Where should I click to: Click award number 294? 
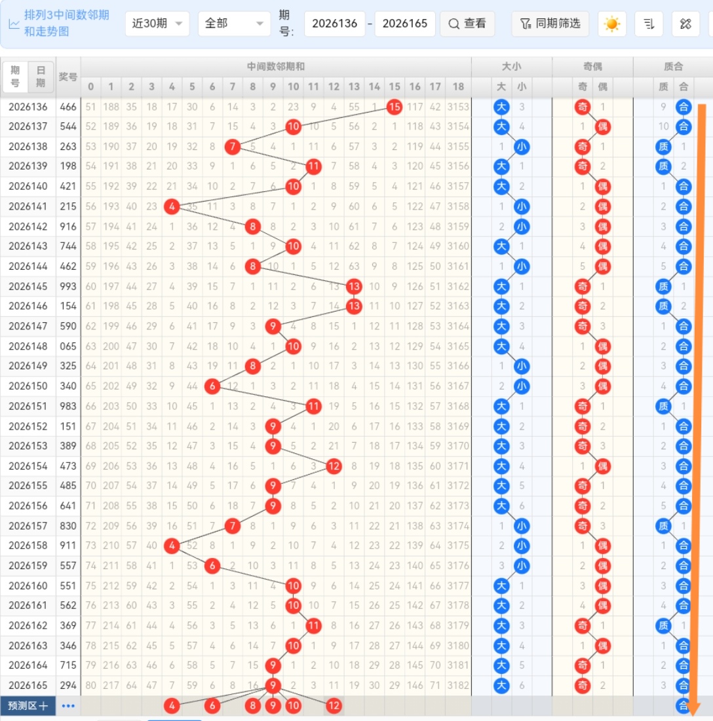point(68,686)
